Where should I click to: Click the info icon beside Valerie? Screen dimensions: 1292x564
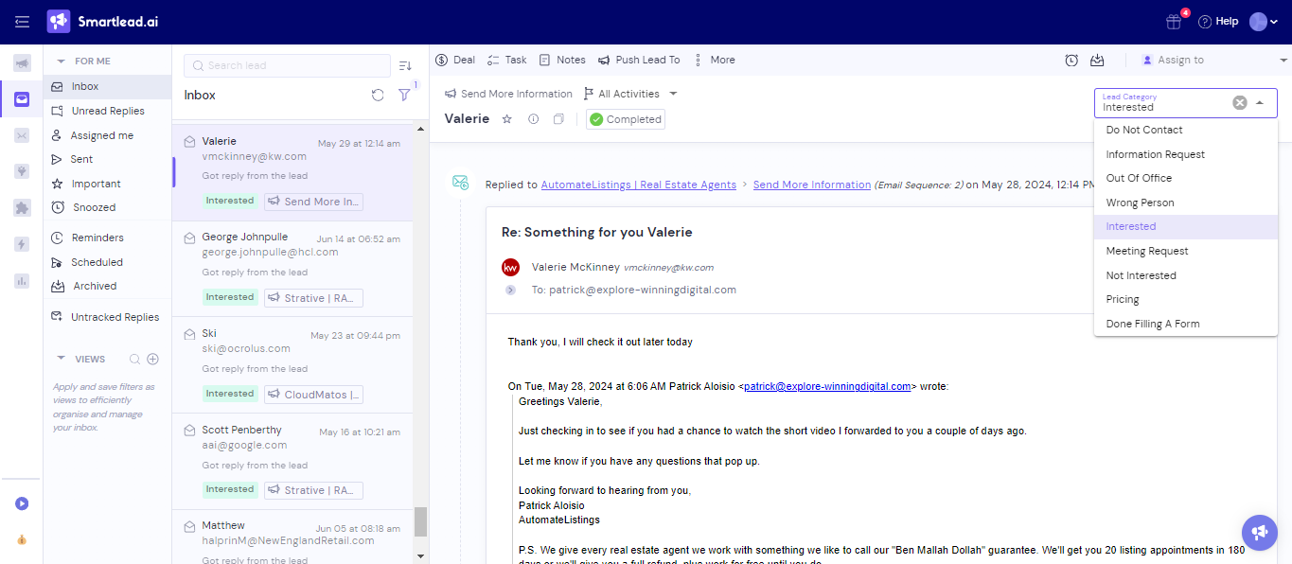pyautogui.click(x=533, y=119)
